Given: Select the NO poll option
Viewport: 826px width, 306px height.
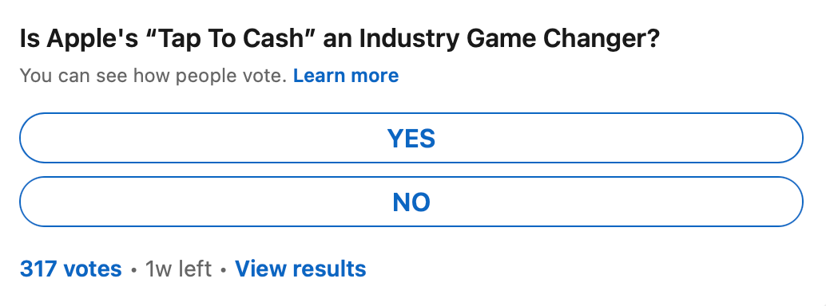Looking at the screenshot, I should 411,202.
